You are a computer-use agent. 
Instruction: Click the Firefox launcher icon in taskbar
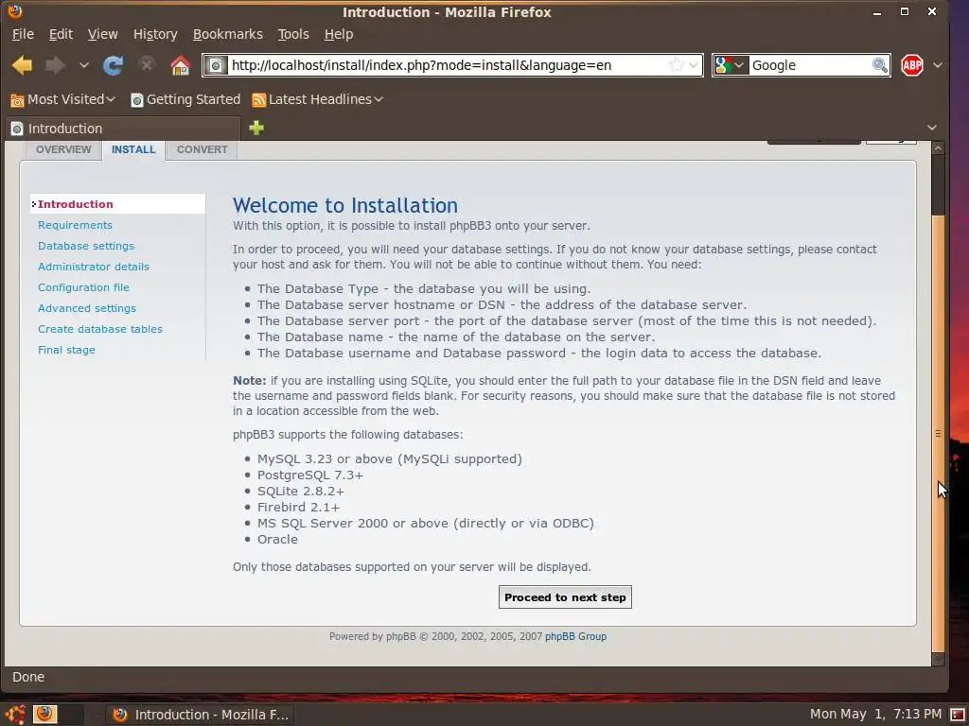(44, 714)
